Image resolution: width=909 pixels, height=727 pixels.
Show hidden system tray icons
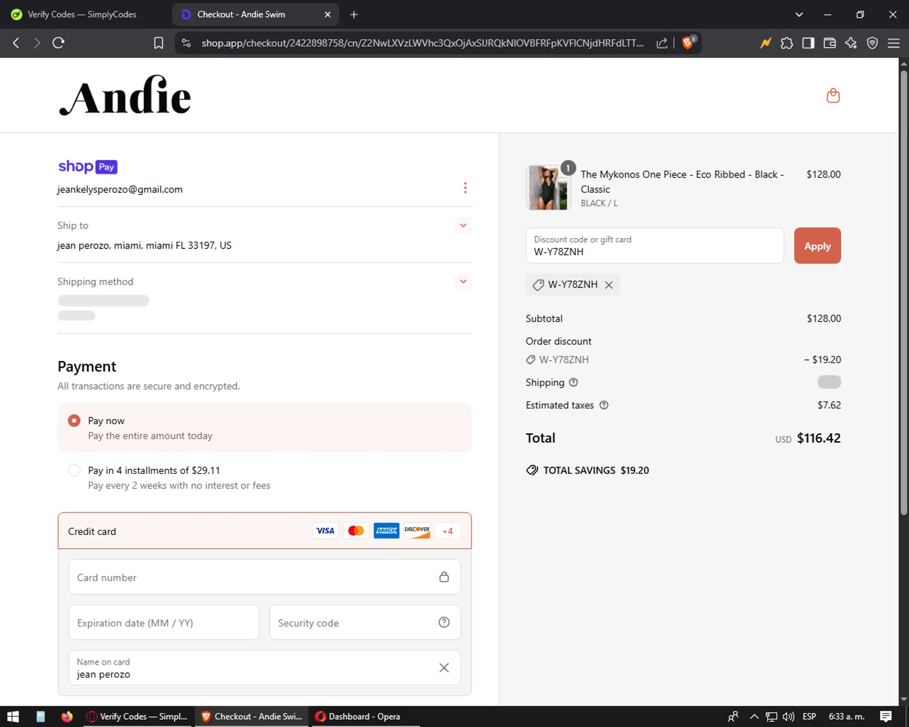pos(754,717)
